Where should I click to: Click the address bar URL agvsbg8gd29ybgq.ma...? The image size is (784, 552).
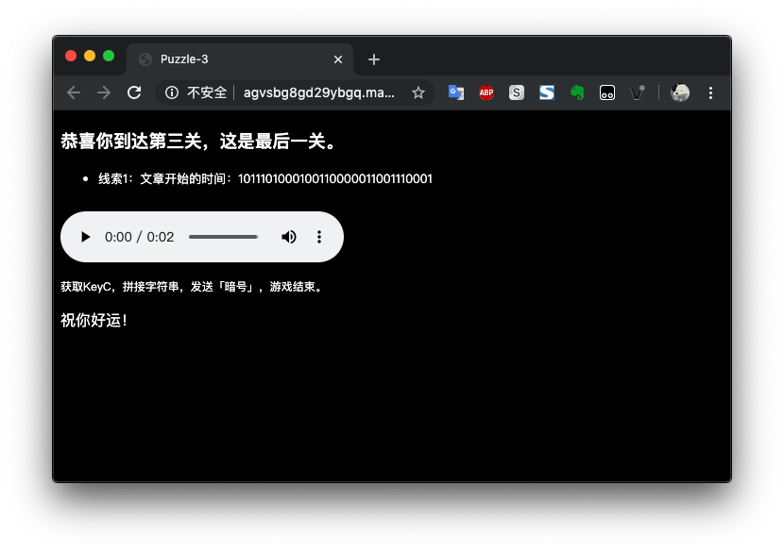click(x=319, y=92)
